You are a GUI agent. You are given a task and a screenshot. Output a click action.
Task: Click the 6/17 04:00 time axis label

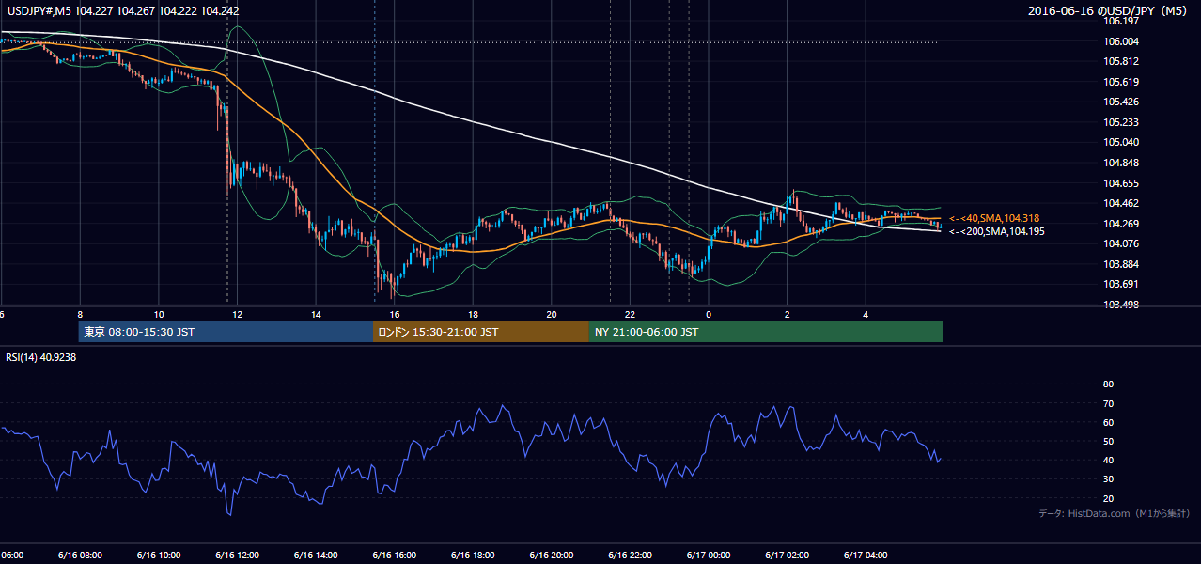pyautogui.click(x=866, y=556)
